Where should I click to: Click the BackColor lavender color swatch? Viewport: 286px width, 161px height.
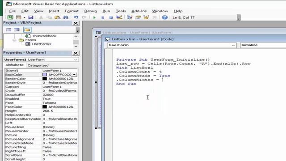tap(45, 75)
